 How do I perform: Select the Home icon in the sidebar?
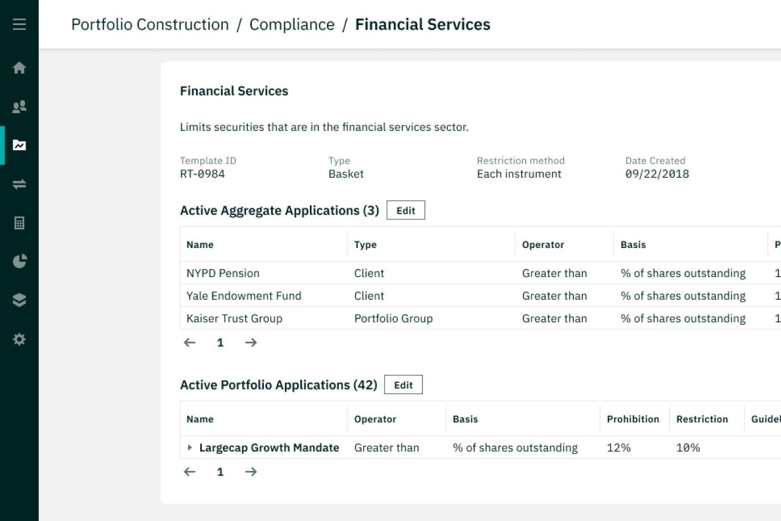point(19,68)
